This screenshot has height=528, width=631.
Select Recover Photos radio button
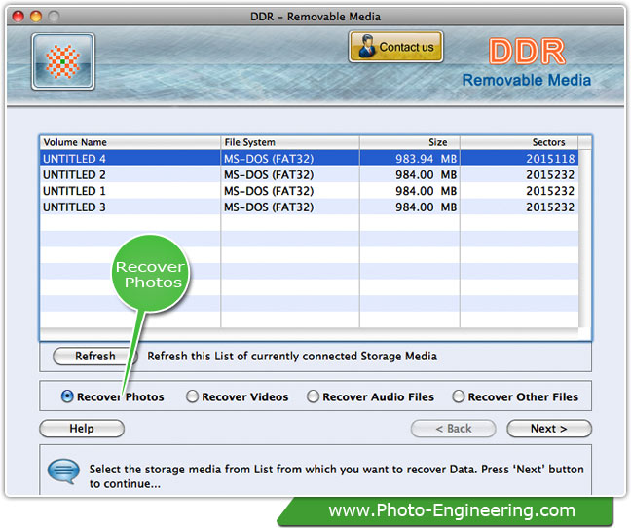(67, 396)
